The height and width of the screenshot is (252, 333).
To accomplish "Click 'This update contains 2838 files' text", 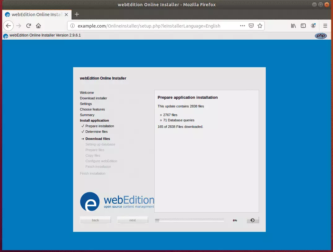I will tap(181, 106).
